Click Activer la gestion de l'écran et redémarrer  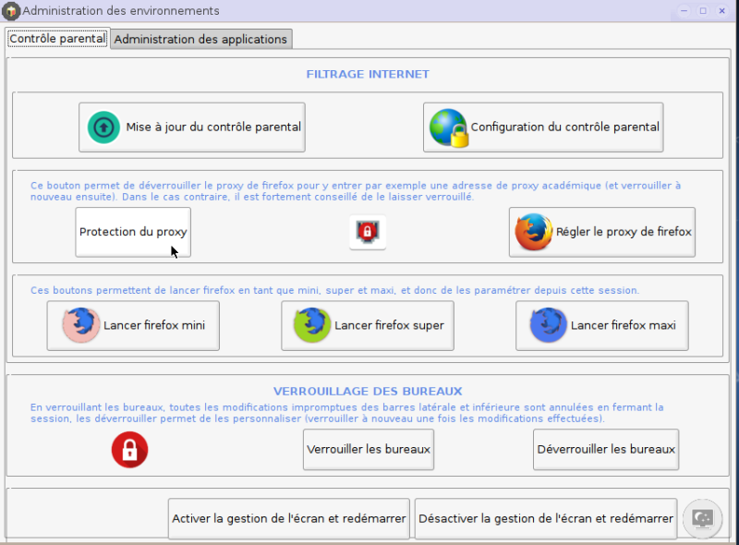pyautogui.click(x=289, y=518)
